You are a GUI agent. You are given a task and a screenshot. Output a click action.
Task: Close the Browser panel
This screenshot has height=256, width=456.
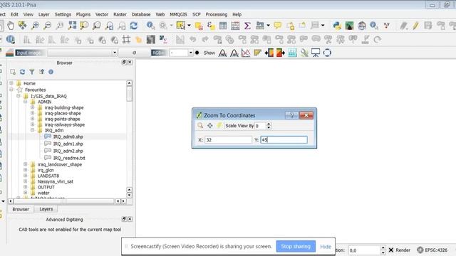coord(130,63)
